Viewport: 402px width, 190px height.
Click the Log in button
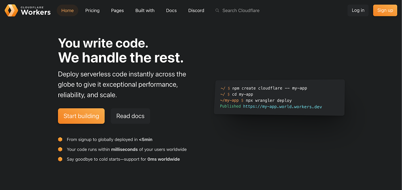(x=358, y=10)
